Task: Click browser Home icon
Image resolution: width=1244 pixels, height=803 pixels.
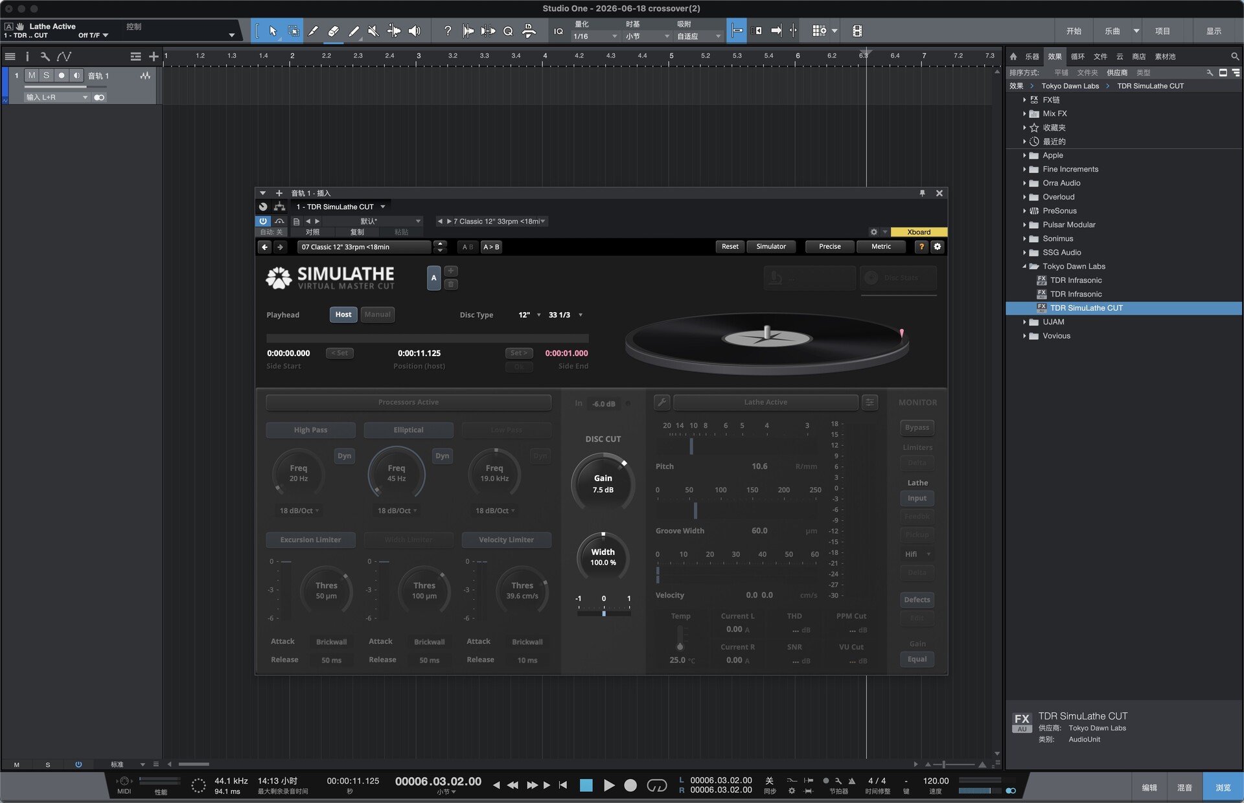Action: click(1013, 56)
